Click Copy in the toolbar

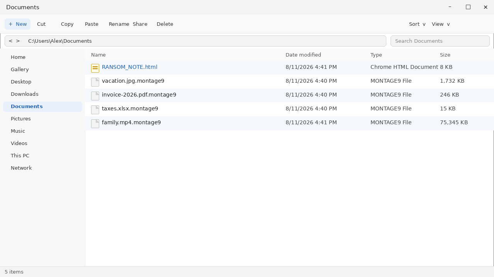click(x=67, y=24)
